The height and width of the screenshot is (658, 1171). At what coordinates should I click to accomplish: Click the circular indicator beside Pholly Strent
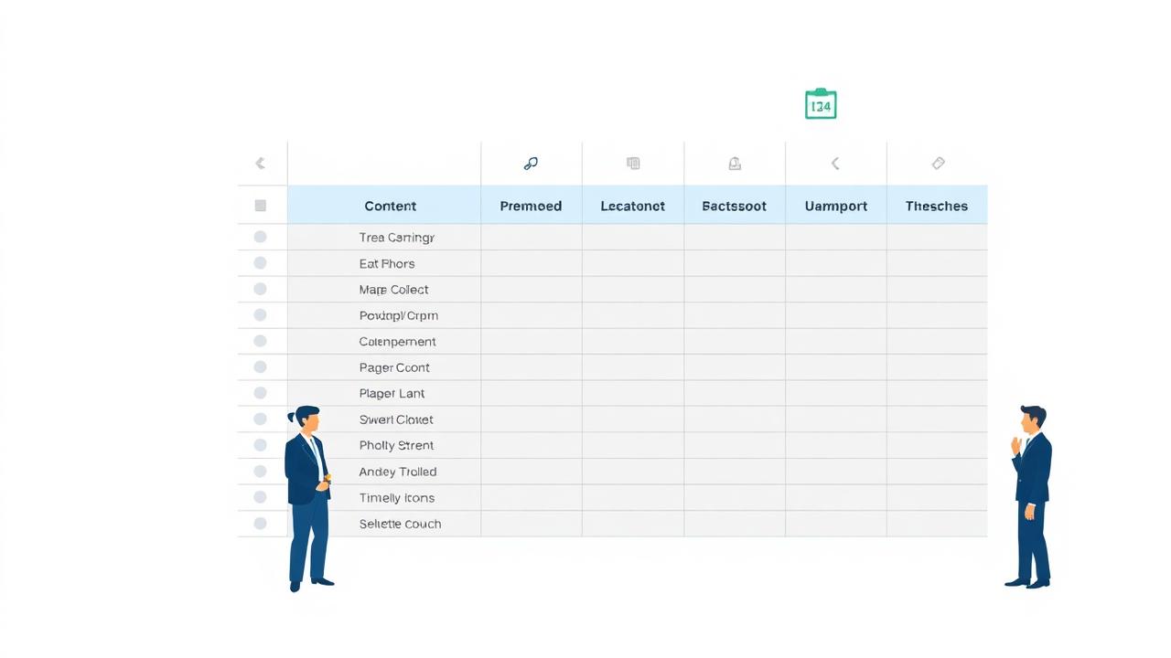(x=260, y=445)
